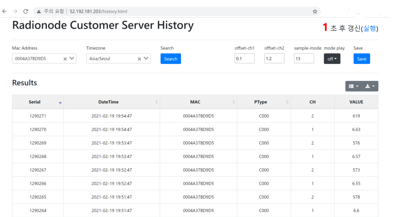Clear the Mac Address selection with the x
This screenshot has height=217, width=398.
[65, 59]
